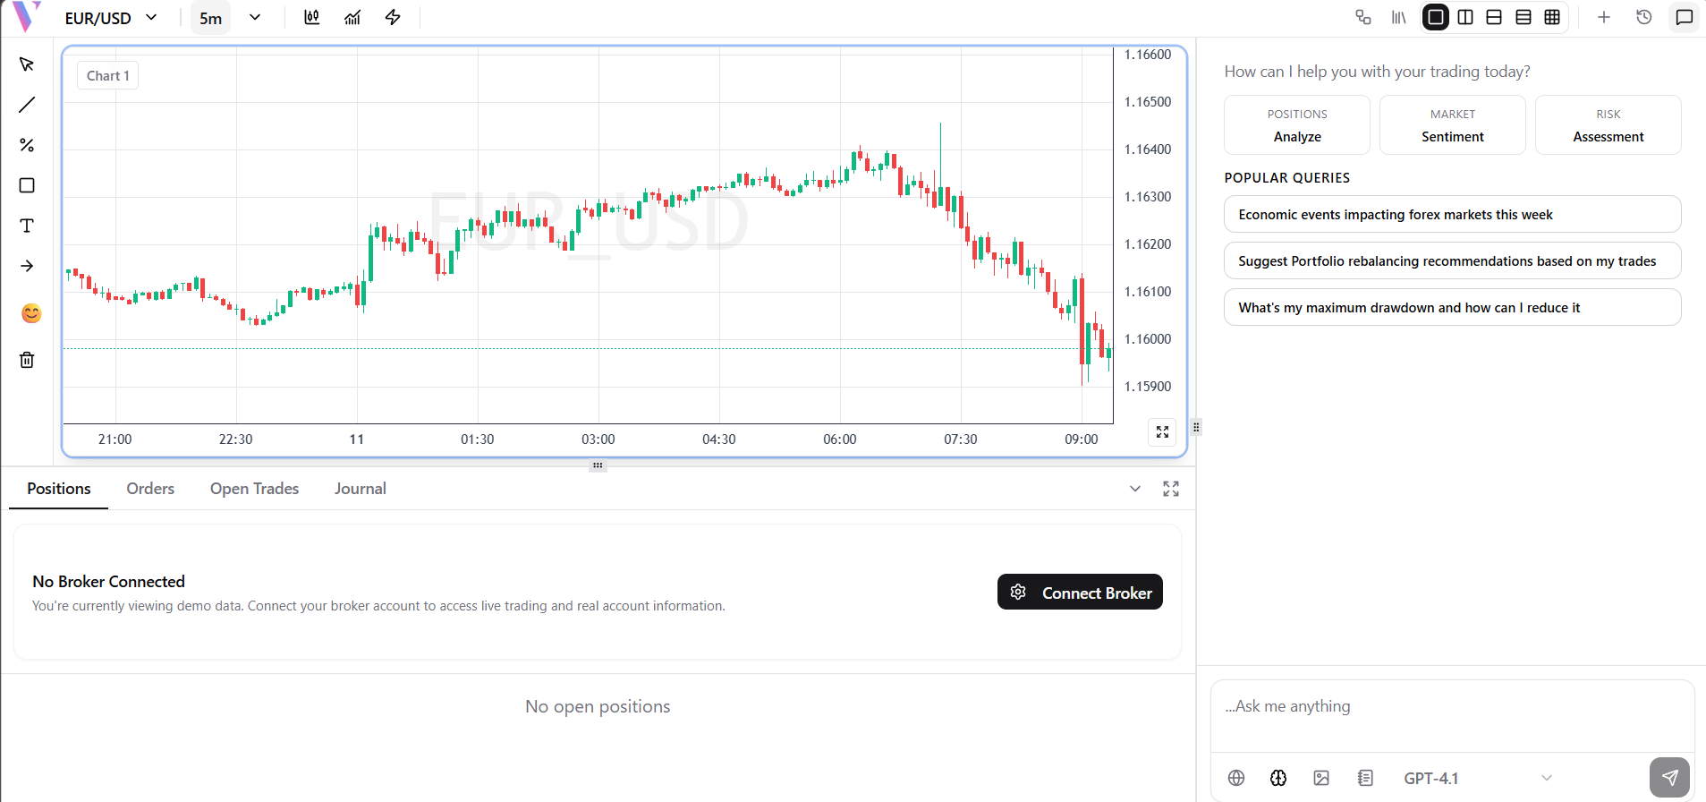Viewport: 1706px width, 802px height.
Task: Open the candlestick chart type icon
Action: 311,18
